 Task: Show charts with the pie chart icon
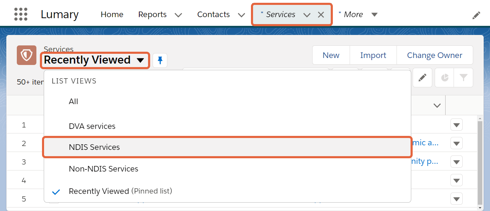coord(444,78)
